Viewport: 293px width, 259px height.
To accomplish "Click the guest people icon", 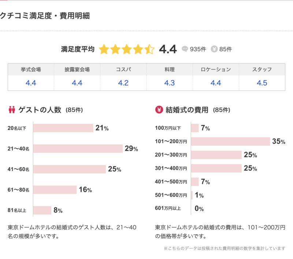I will click(x=12, y=110).
